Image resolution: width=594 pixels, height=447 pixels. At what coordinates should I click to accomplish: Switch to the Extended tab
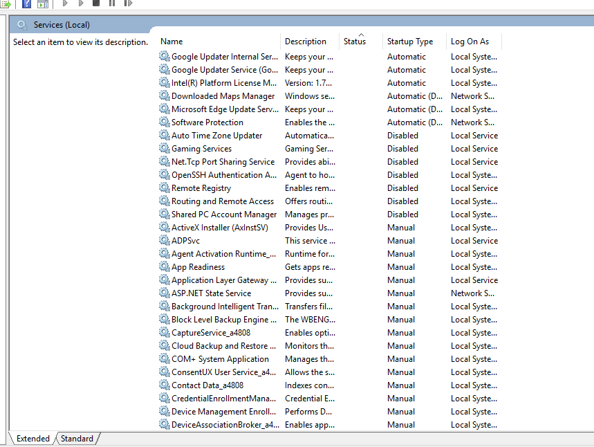[33, 439]
